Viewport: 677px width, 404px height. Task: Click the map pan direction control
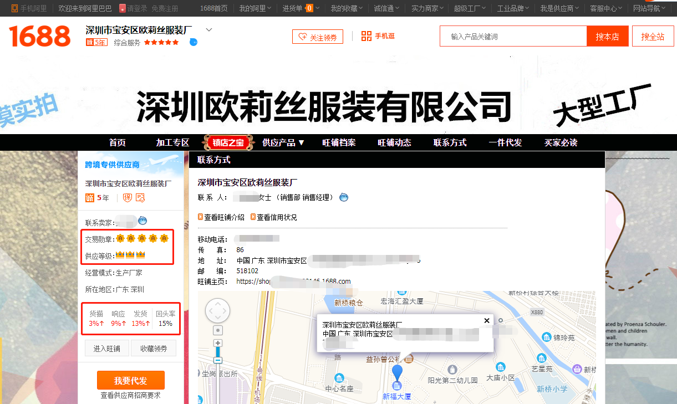click(217, 311)
